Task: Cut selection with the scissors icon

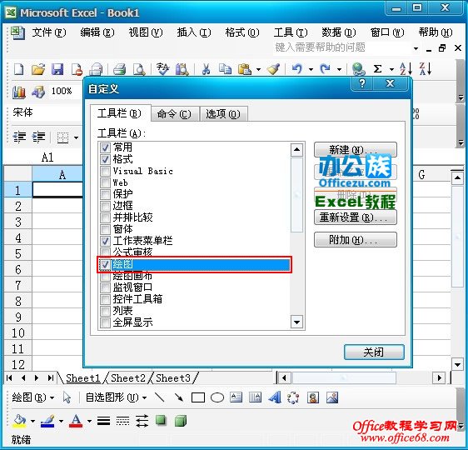Action: pyautogui.click(x=206, y=69)
